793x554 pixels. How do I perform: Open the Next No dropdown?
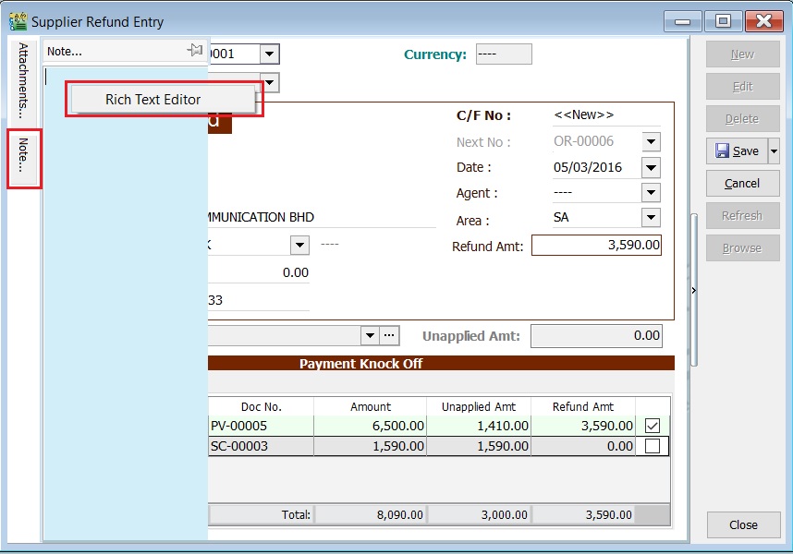[x=651, y=142]
